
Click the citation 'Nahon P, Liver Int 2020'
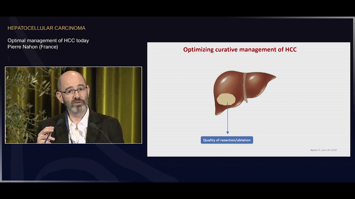pyautogui.click(x=323, y=150)
